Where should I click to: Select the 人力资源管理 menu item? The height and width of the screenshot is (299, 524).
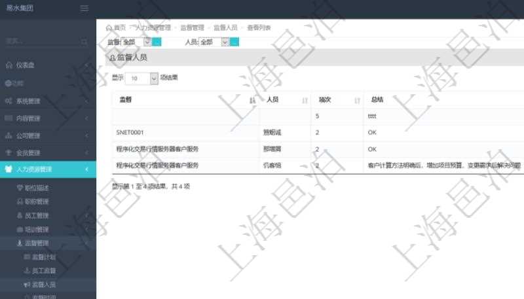click(x=48, y=169)
